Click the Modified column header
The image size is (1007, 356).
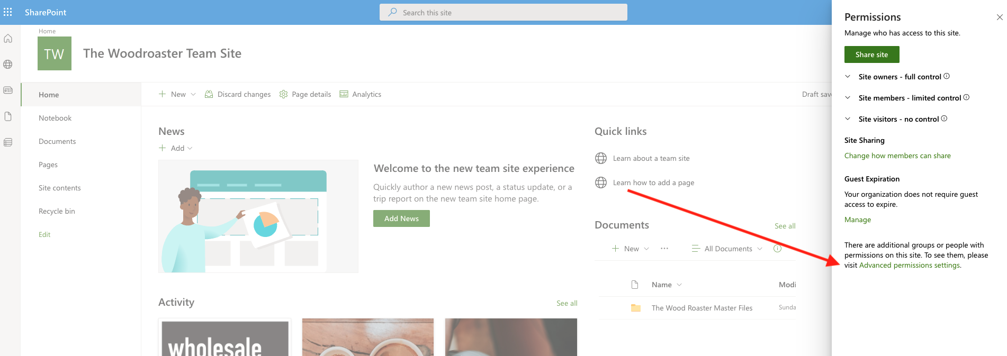coord(787,285)
